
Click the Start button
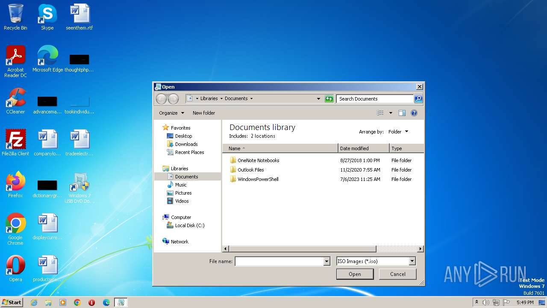(x=12, y=302)
